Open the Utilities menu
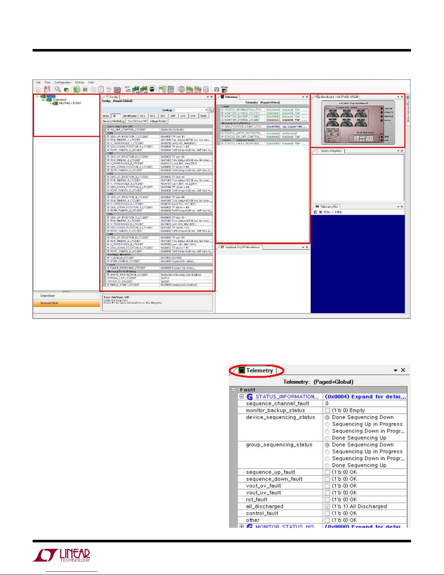Image resolution: width=444 pixels, height=575 pixels. coord(80,82)
